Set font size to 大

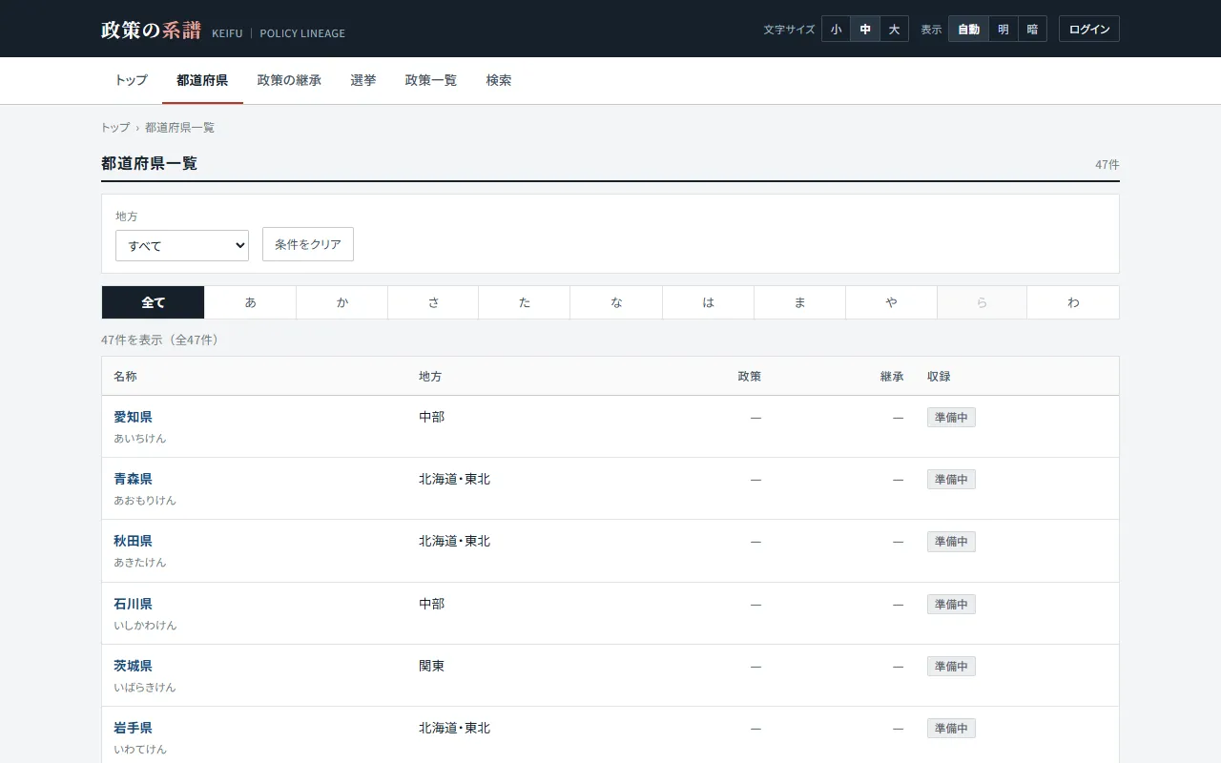coord(894,29)
